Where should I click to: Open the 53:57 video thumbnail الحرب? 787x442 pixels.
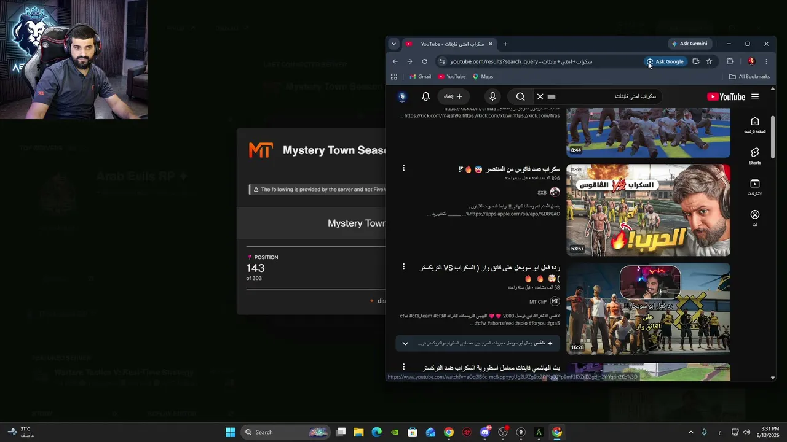(648, 210)
